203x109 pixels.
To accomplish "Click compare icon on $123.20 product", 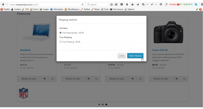I will point(96,79).
